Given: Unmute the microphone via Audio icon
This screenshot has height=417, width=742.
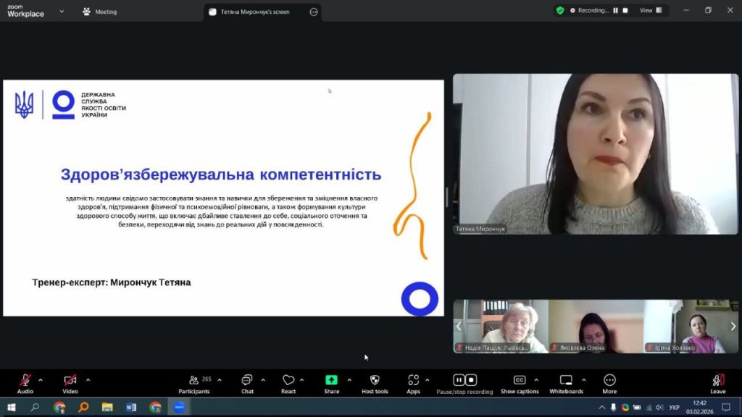Looking at the screenshot, I should click(x=25, y=380).
